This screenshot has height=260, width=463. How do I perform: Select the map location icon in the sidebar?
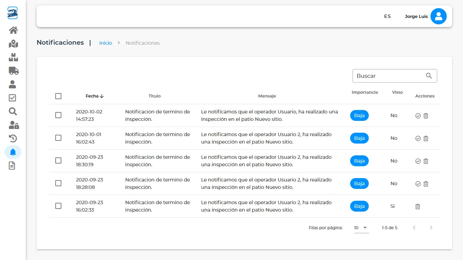13,43
